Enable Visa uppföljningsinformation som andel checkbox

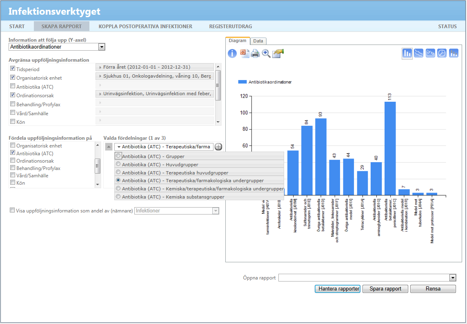tap(12, 210)
